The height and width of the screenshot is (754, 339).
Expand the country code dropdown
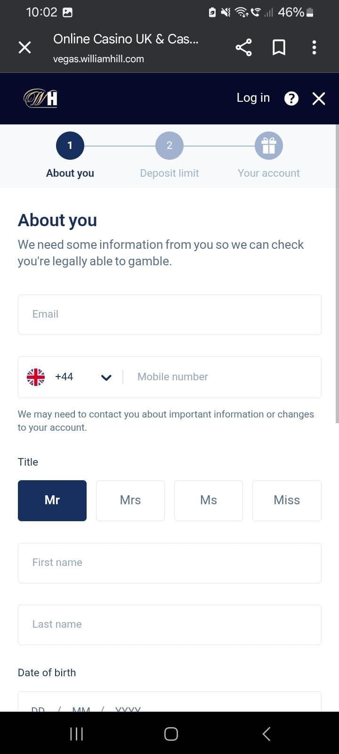(x=106, y=377)
